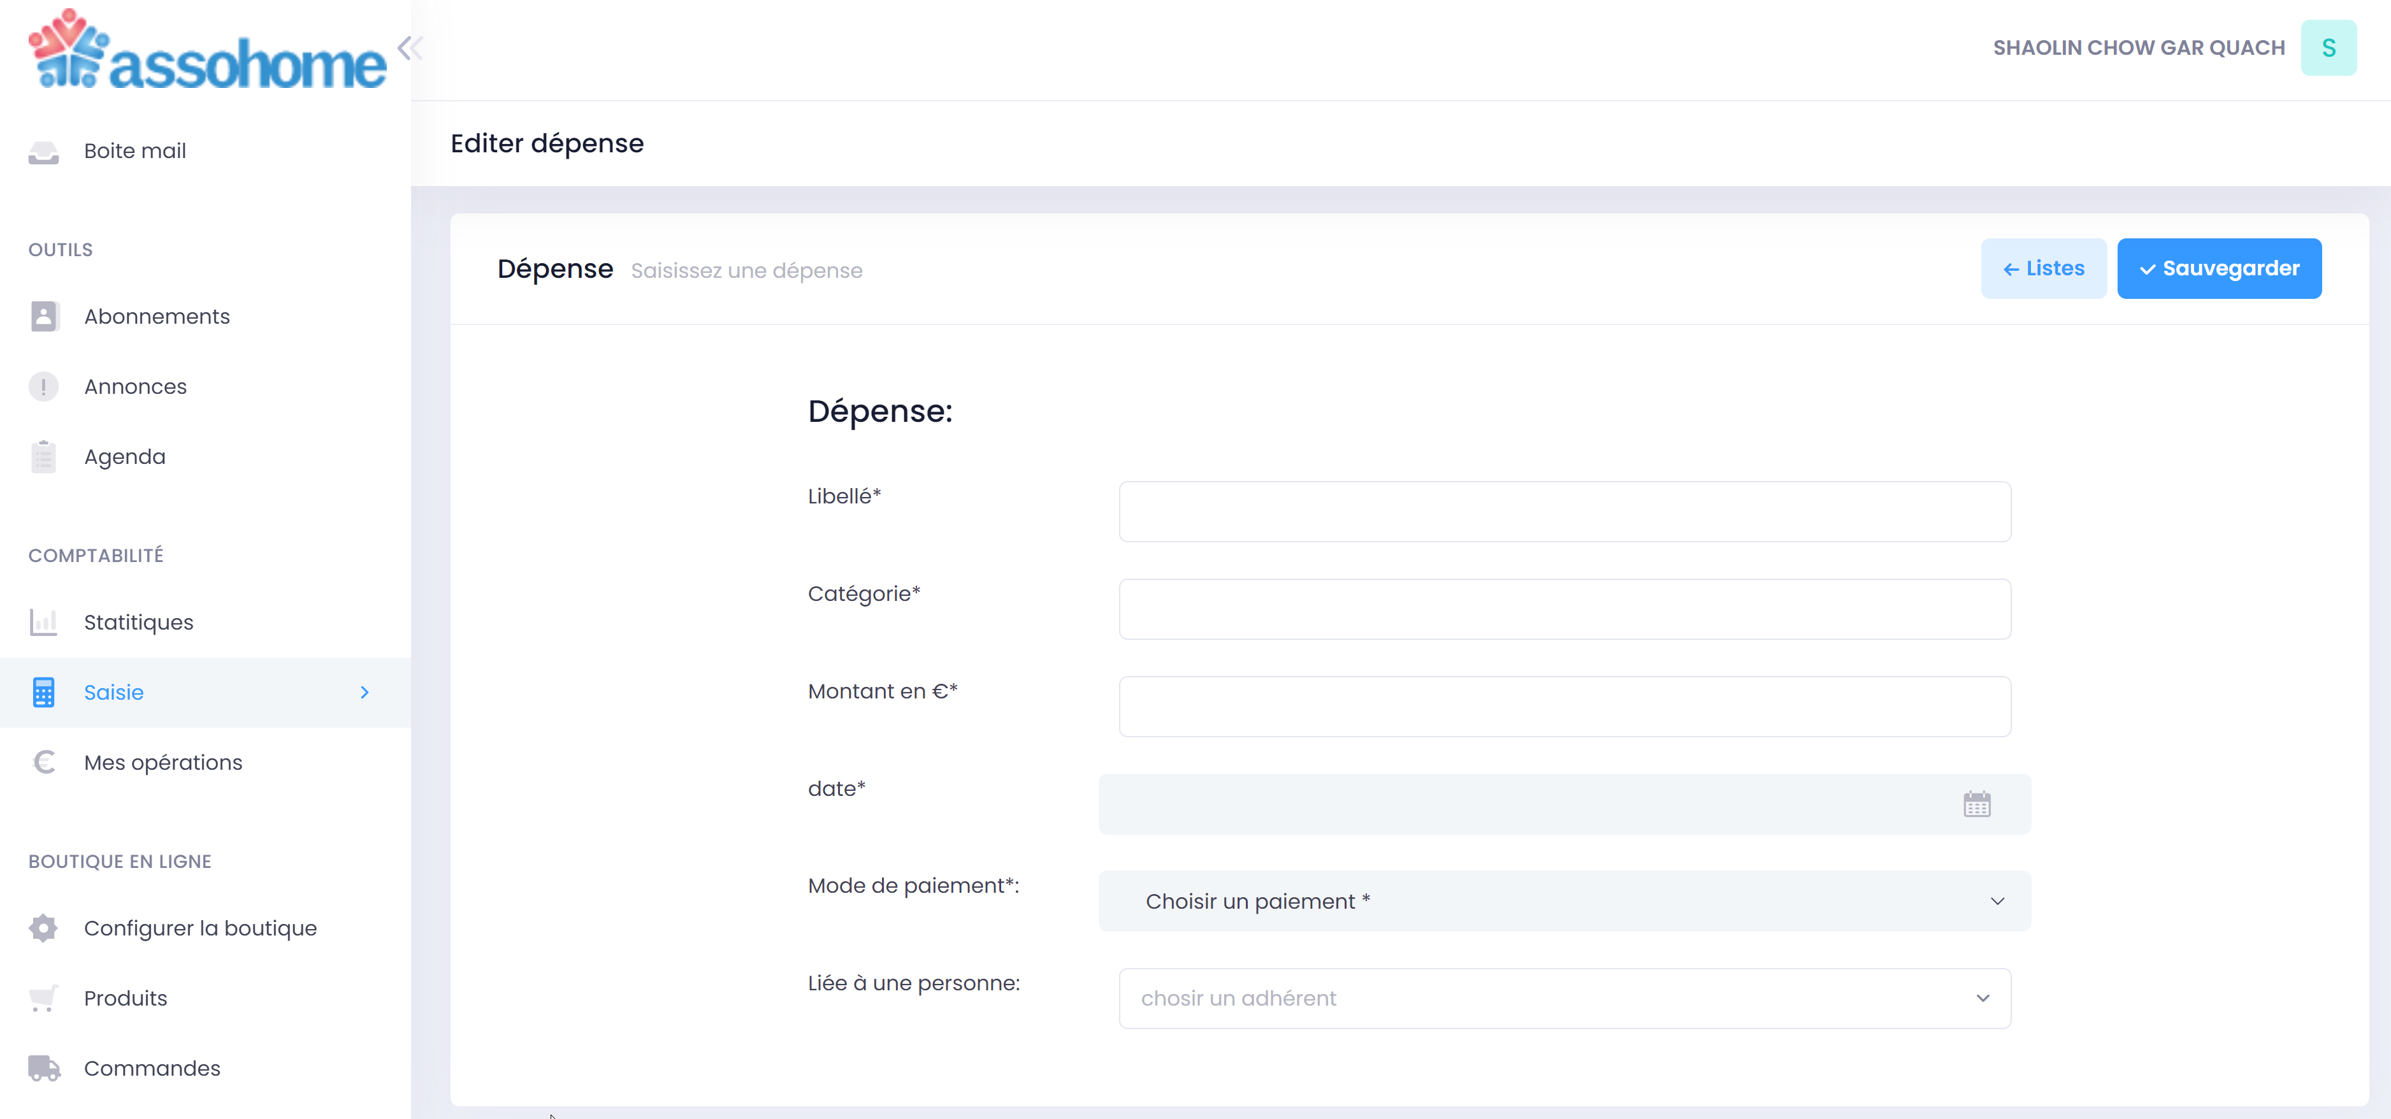Click the Mes opérations euro icon
The width and height of the screenshot is (2391, 1119).
pyautogui.click(x=43, y=763)
